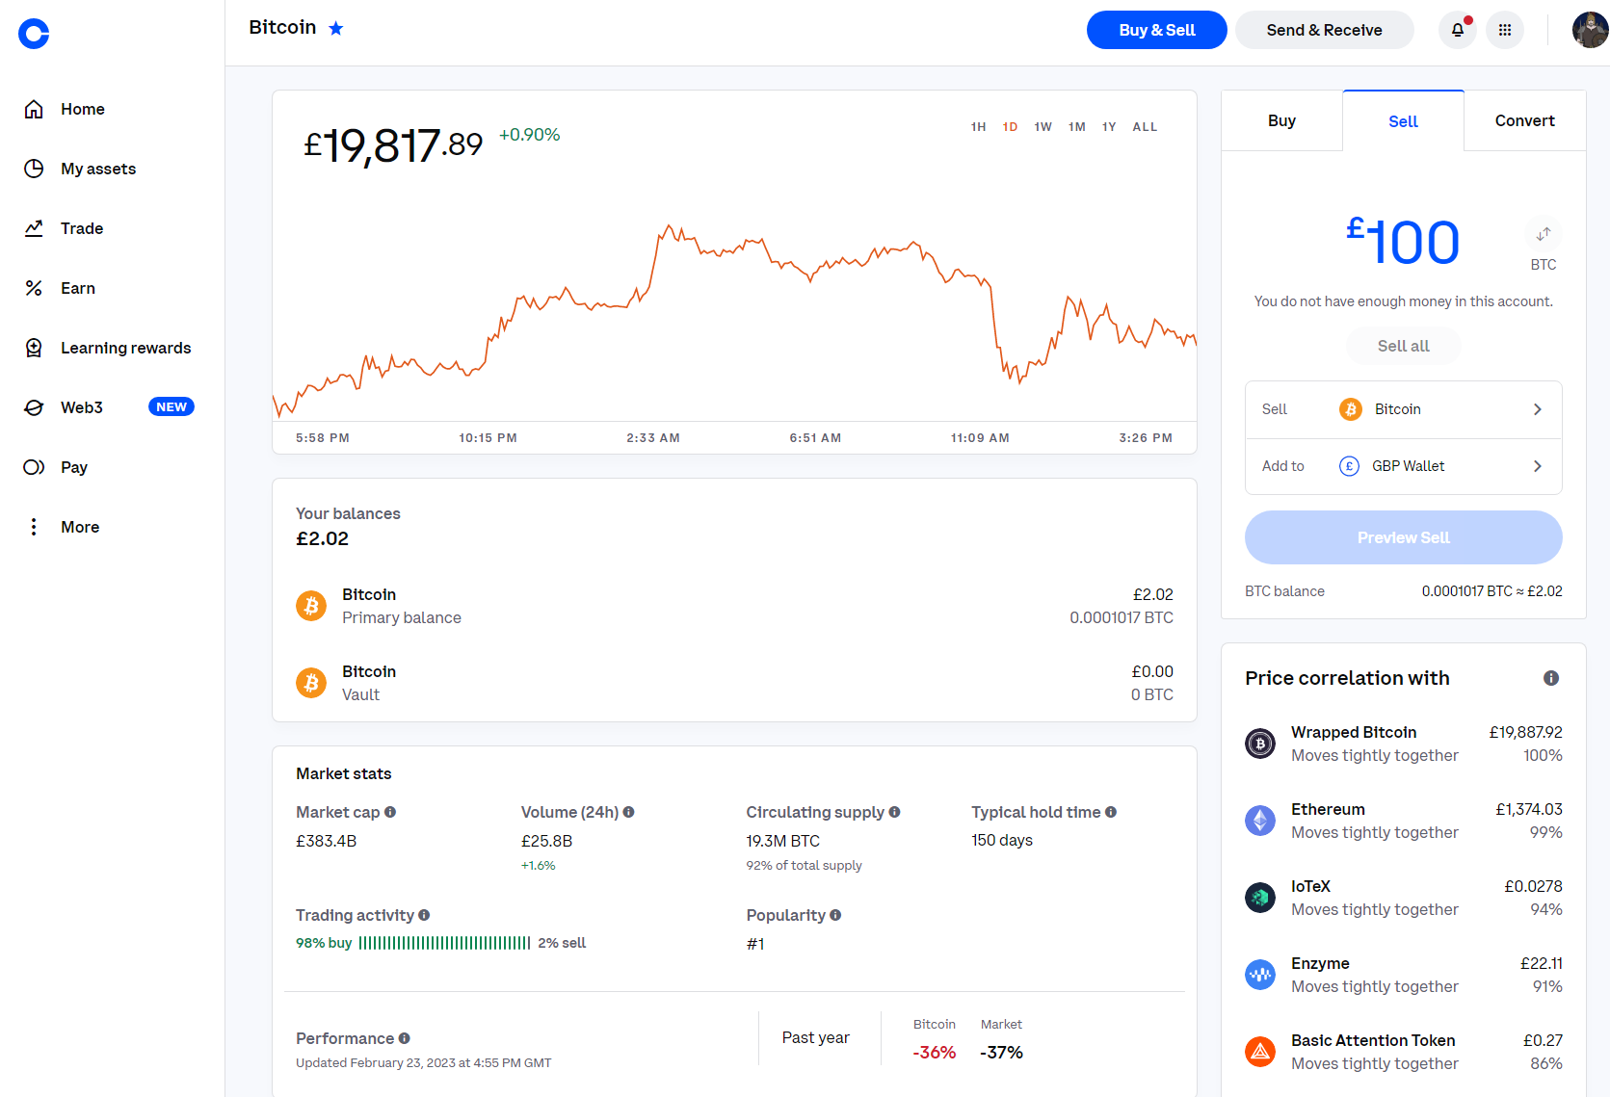Click the Ethereum diamond icon

coord(1260,821)
